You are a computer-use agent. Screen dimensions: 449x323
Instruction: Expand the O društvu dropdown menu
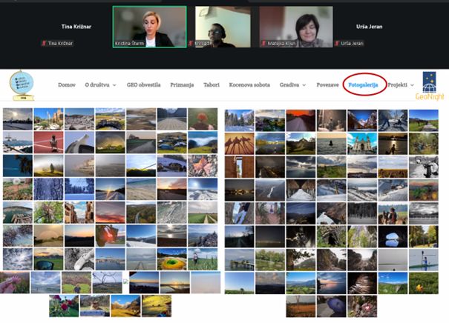tap(100, 85)
